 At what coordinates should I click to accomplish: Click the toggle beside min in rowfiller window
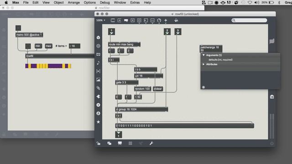coord(28,46)
